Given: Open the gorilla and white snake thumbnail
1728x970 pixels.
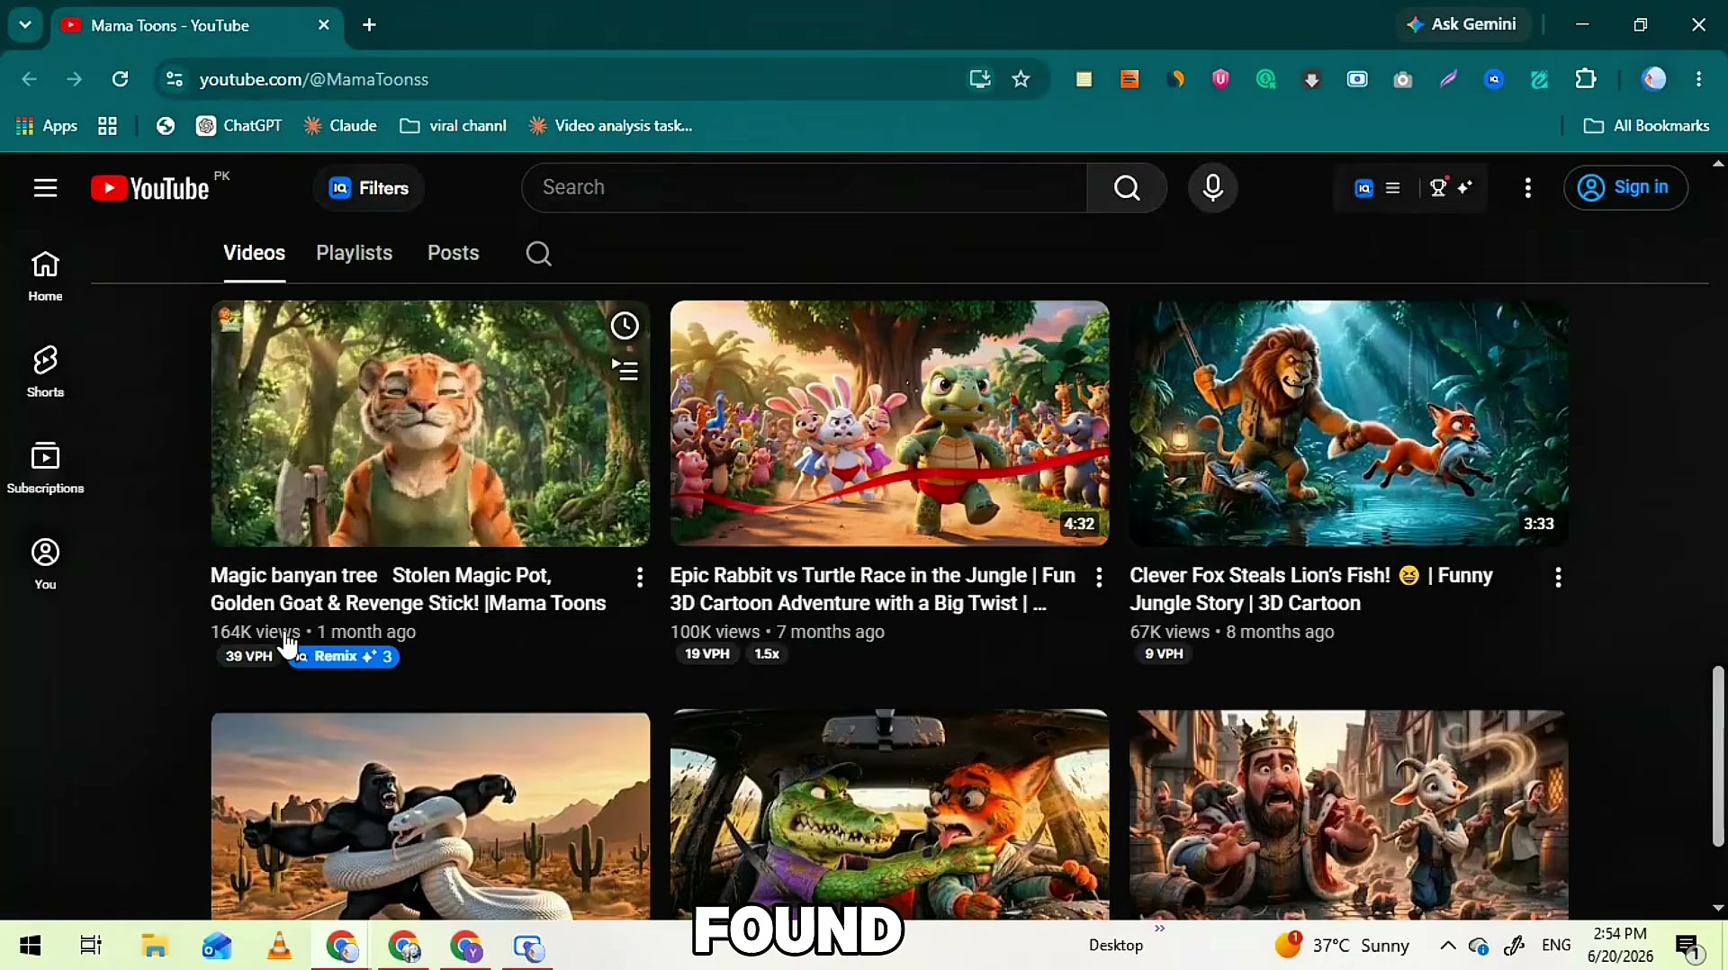Looking at the screenshot, I should pyautogui.click(x=430, y=816).
